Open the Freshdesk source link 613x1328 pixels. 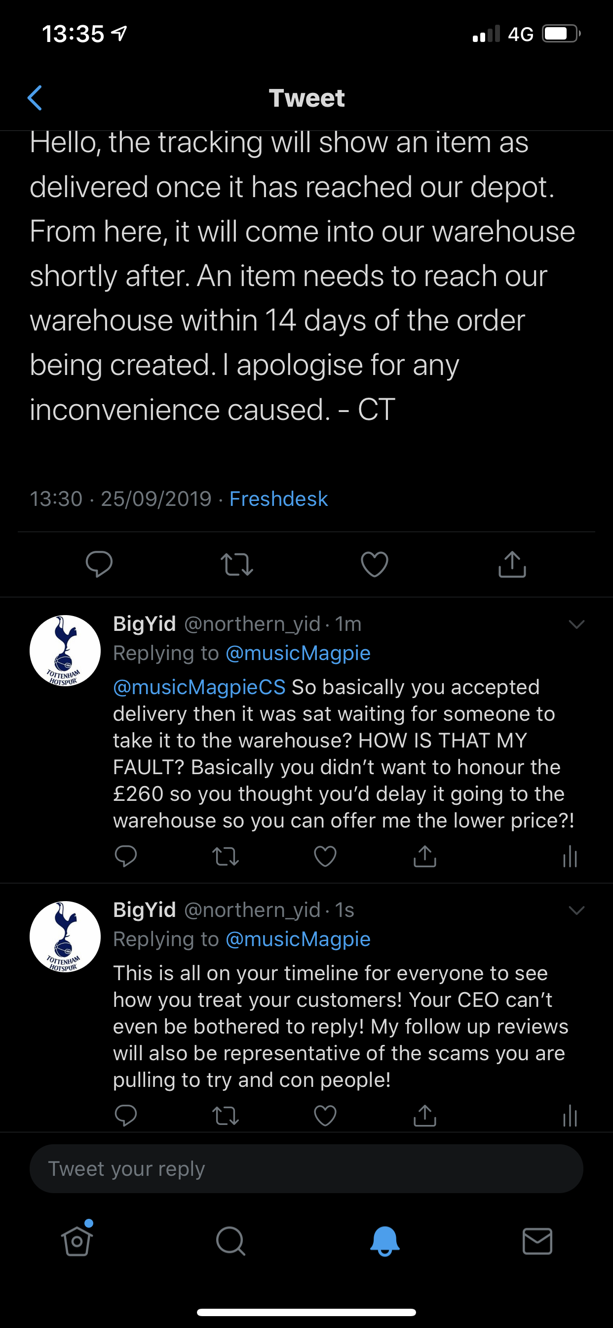tap(278, 498)
